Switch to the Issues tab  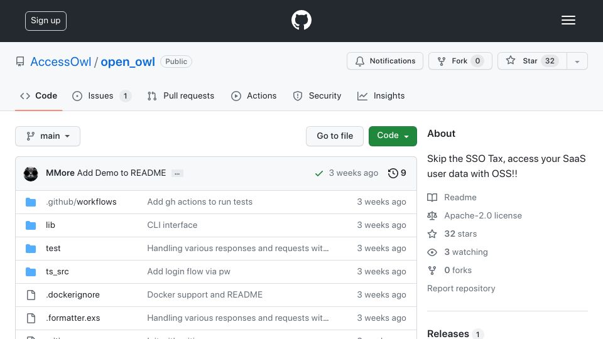[x=102, y=95]
